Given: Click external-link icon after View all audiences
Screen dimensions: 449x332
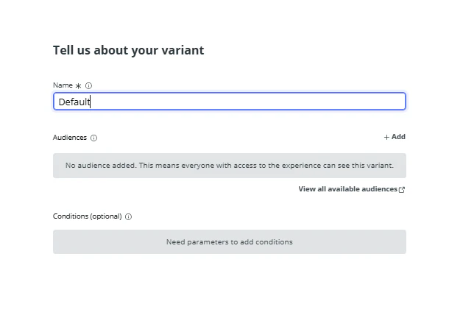Looking at the screenshot, I should click(402, 190).
